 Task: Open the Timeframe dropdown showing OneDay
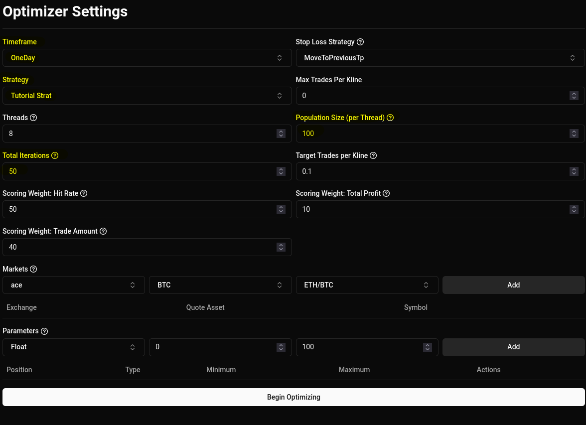point(147,58)
